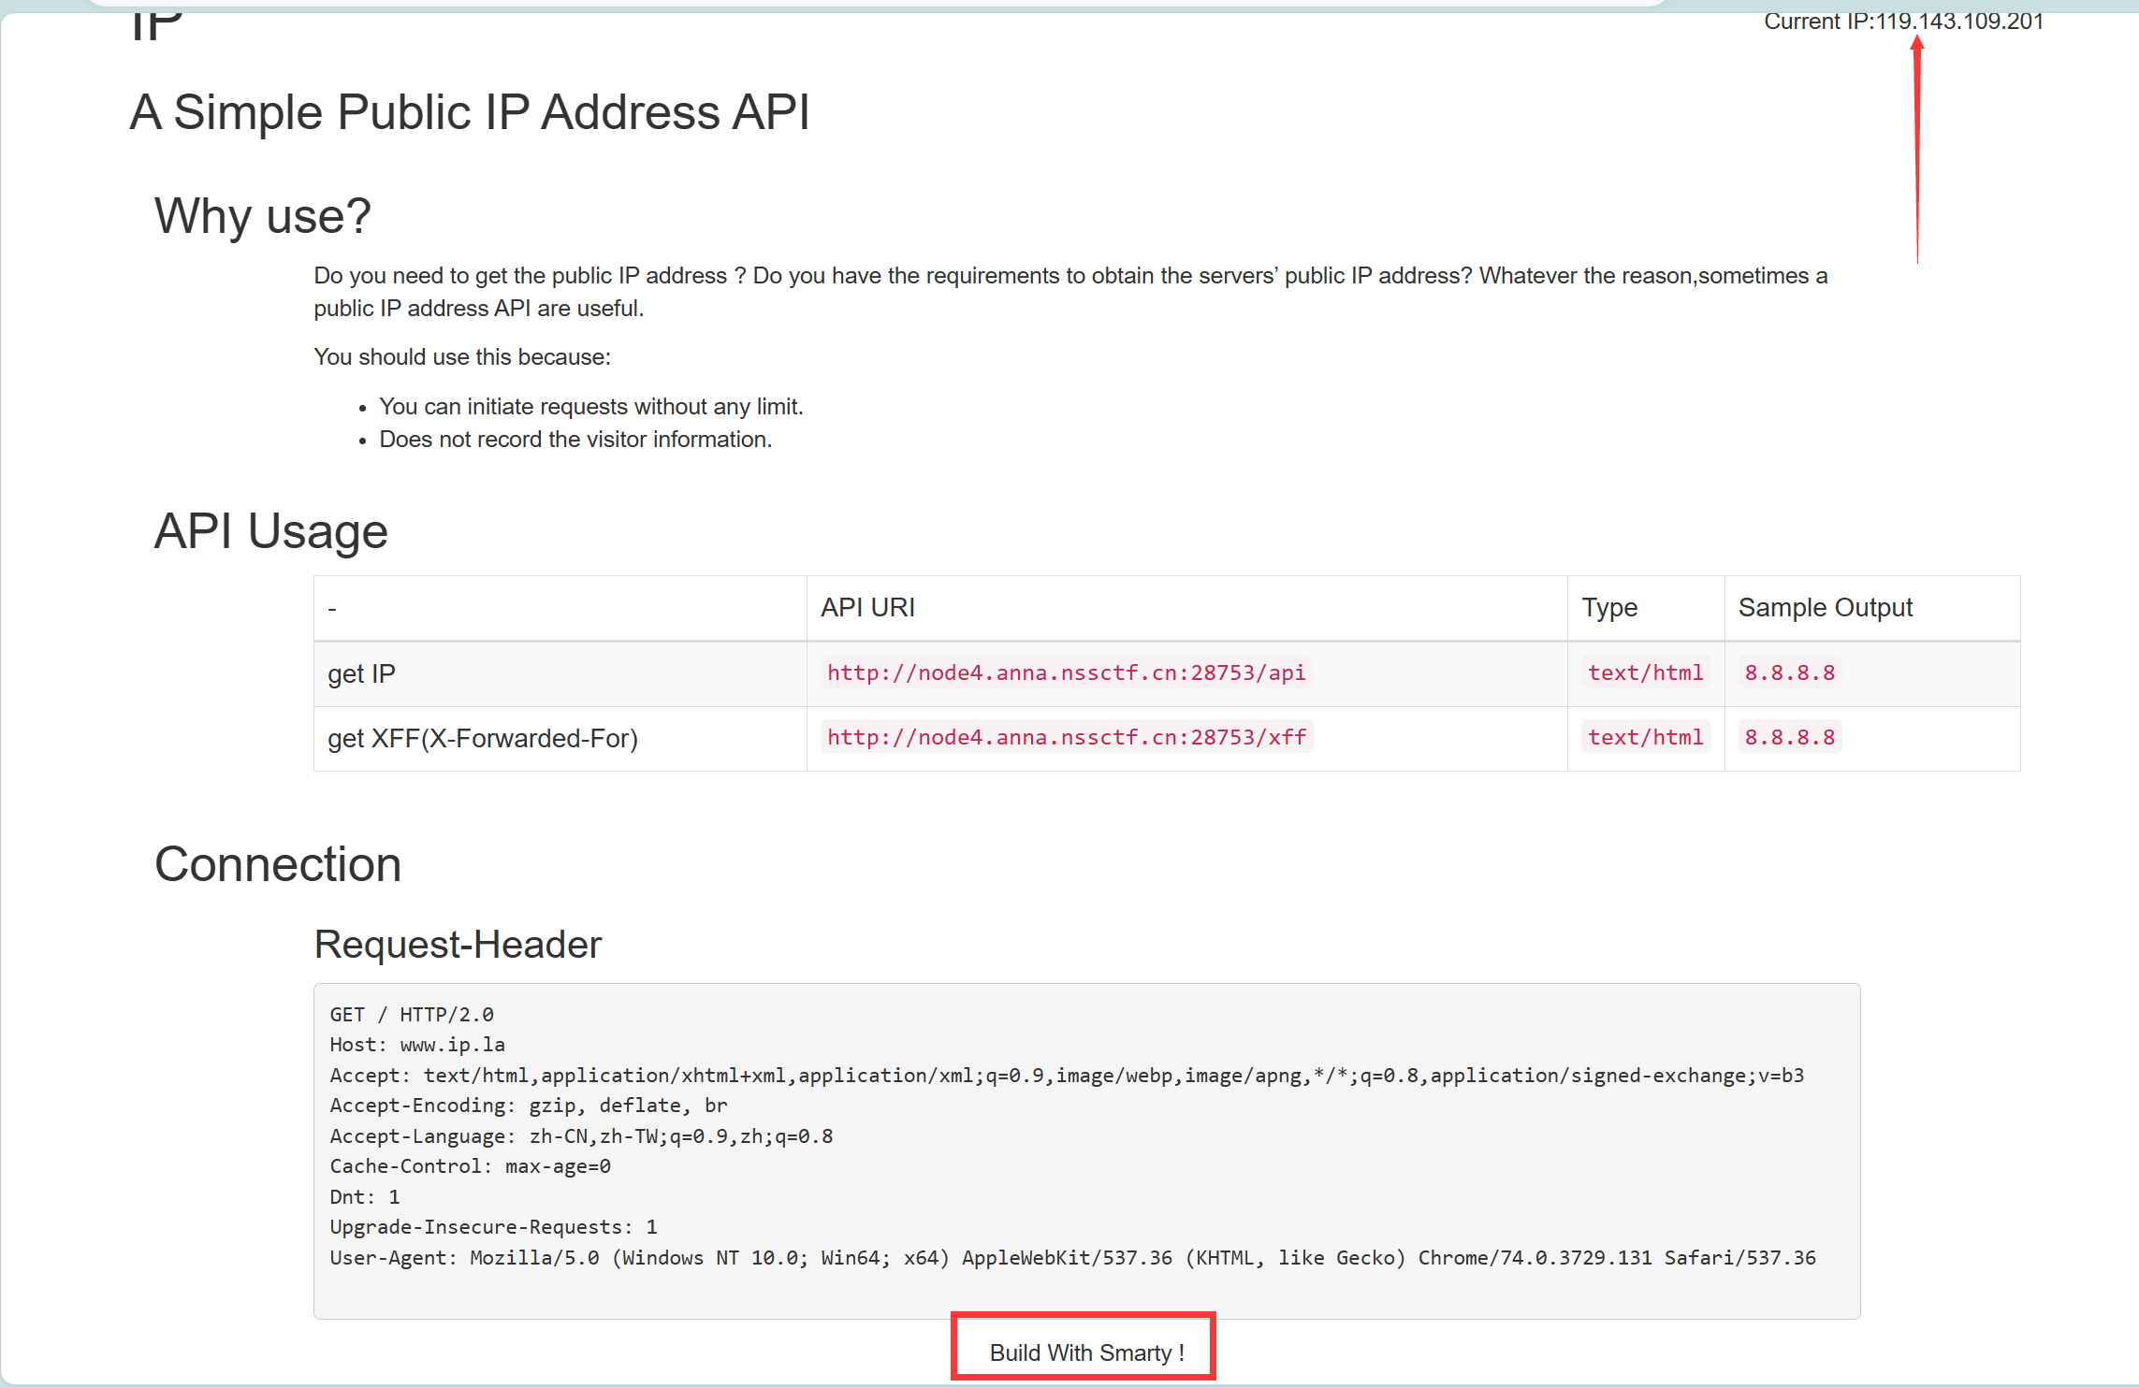Click the 'API Usage' heading

[270, 530]
